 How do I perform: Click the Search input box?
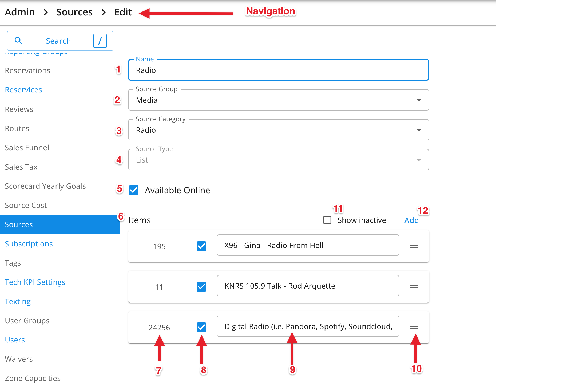[60, 41]
